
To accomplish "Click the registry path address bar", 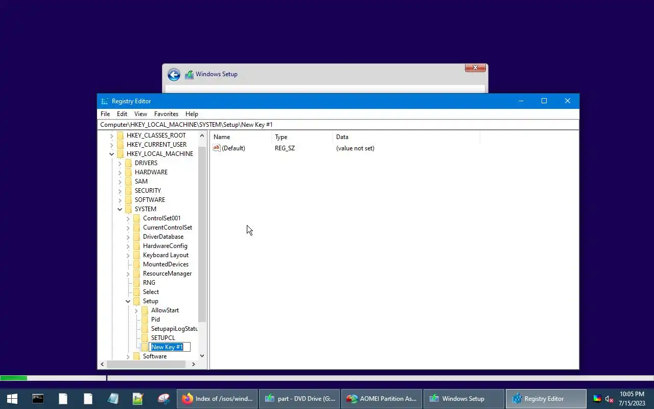I will [x=338, y=125].
